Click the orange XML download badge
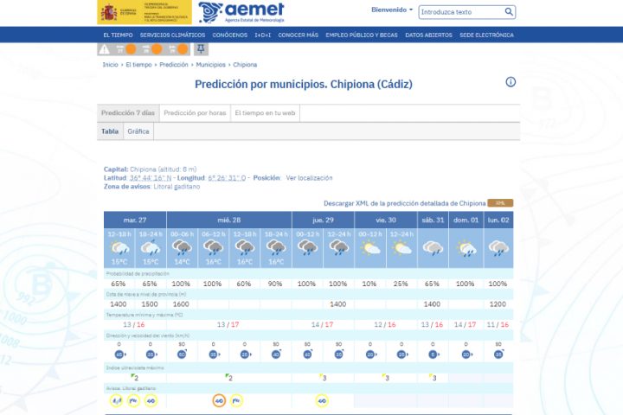The image size is (623, 415). coord(500,202)
